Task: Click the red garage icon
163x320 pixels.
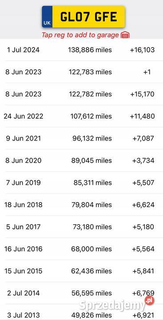Action: pos(125,35)
